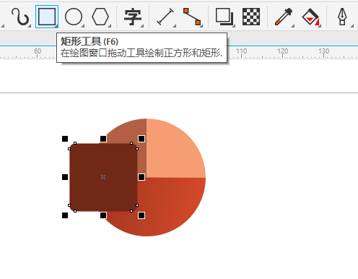Click the top-left selection handle
This screenshot has height=279, width=358.
pyautogui.click(x=65, y=139)
